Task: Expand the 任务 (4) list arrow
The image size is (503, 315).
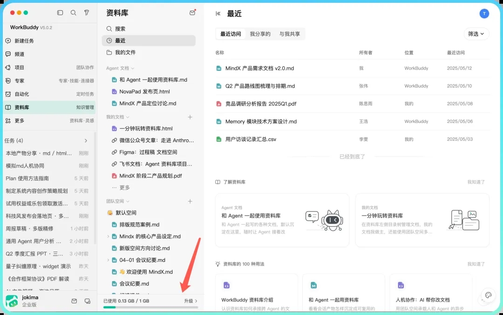Action: click(86, 141)
